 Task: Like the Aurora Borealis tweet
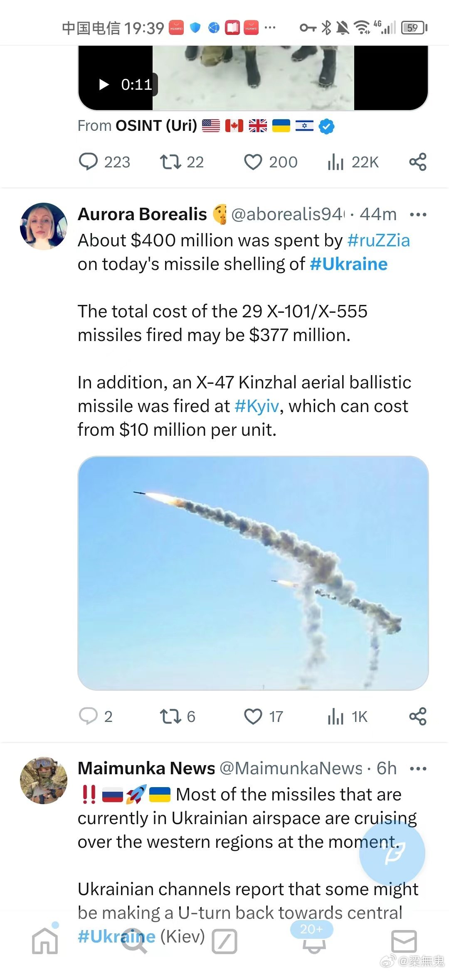click(x=253, y=716)
